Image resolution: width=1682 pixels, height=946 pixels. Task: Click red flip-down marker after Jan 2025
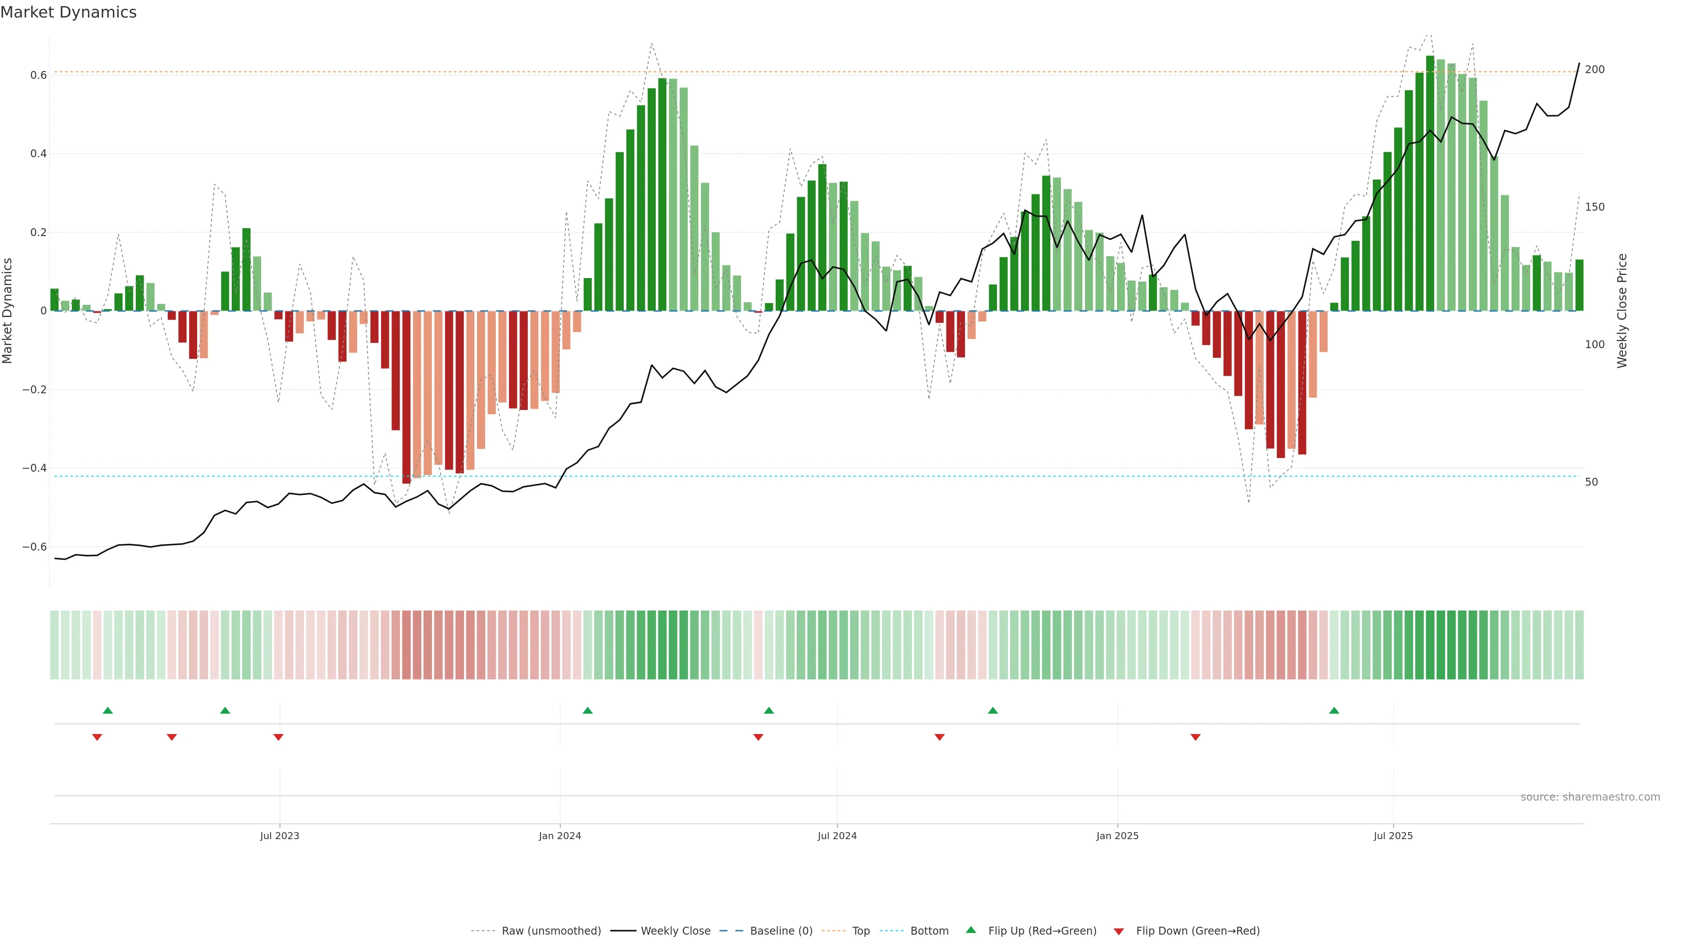[x=1195, y=737]
